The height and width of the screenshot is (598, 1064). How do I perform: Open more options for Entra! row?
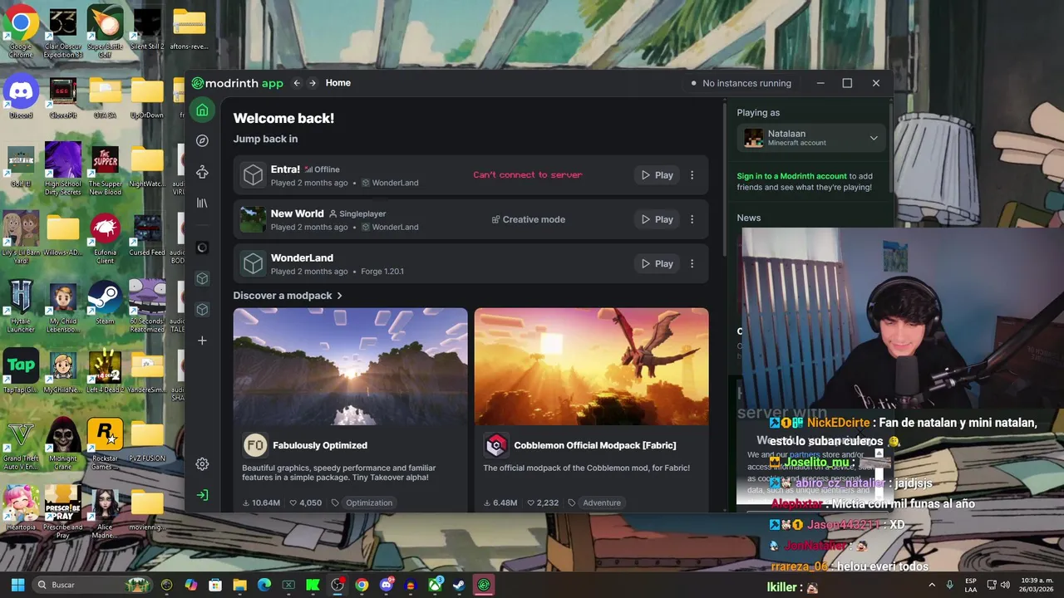click(692, 175)
